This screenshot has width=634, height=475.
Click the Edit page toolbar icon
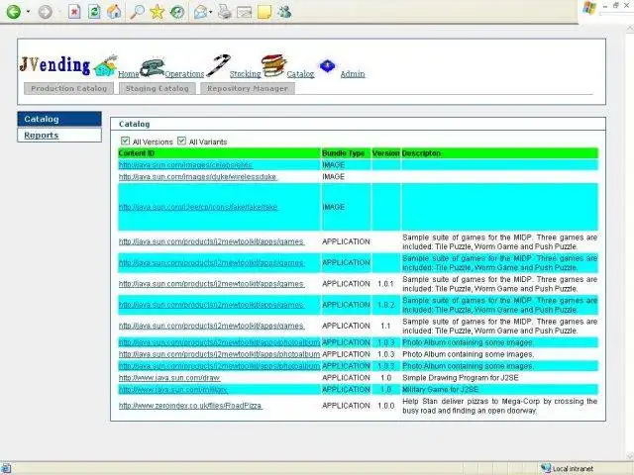pos(245,12)
